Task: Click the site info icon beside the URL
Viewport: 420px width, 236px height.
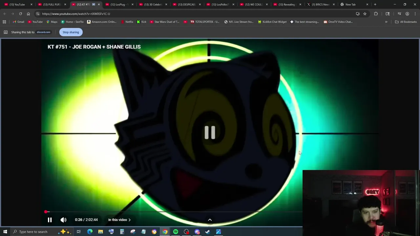Action: click(38, 14)
